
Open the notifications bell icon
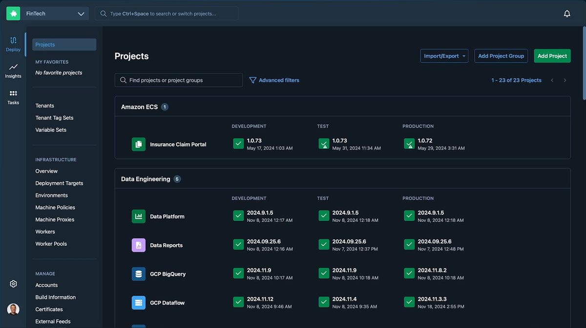tap(567, 14)
